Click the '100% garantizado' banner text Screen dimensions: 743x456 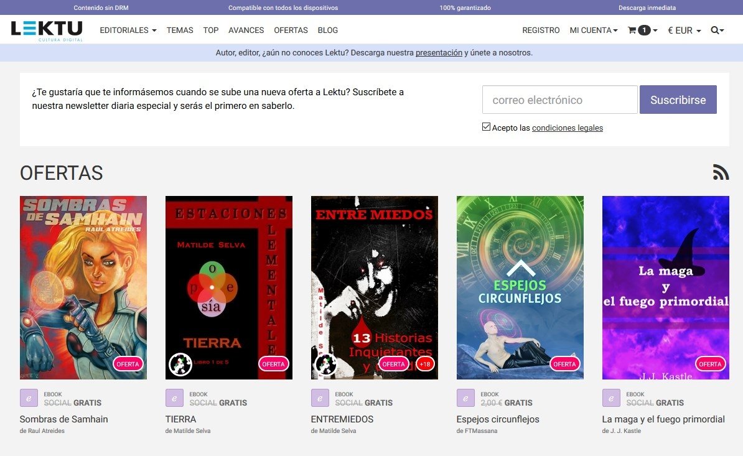click(x=465, y=7)
